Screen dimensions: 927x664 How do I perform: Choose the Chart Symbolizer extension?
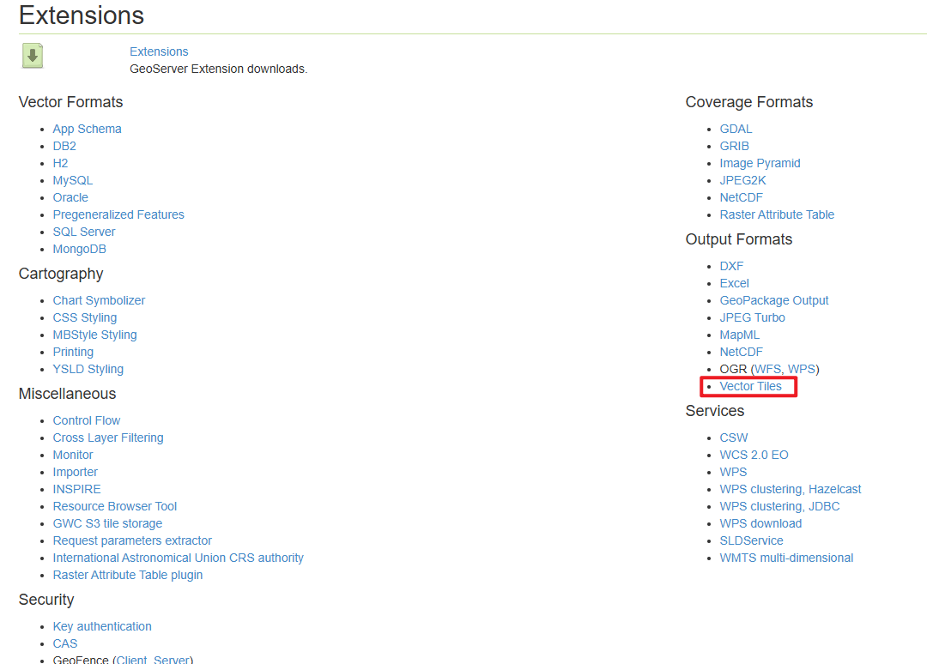point(99,300)
